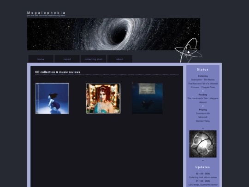
Task: Click the Megalophobia site title
Action: coord(46,13)
